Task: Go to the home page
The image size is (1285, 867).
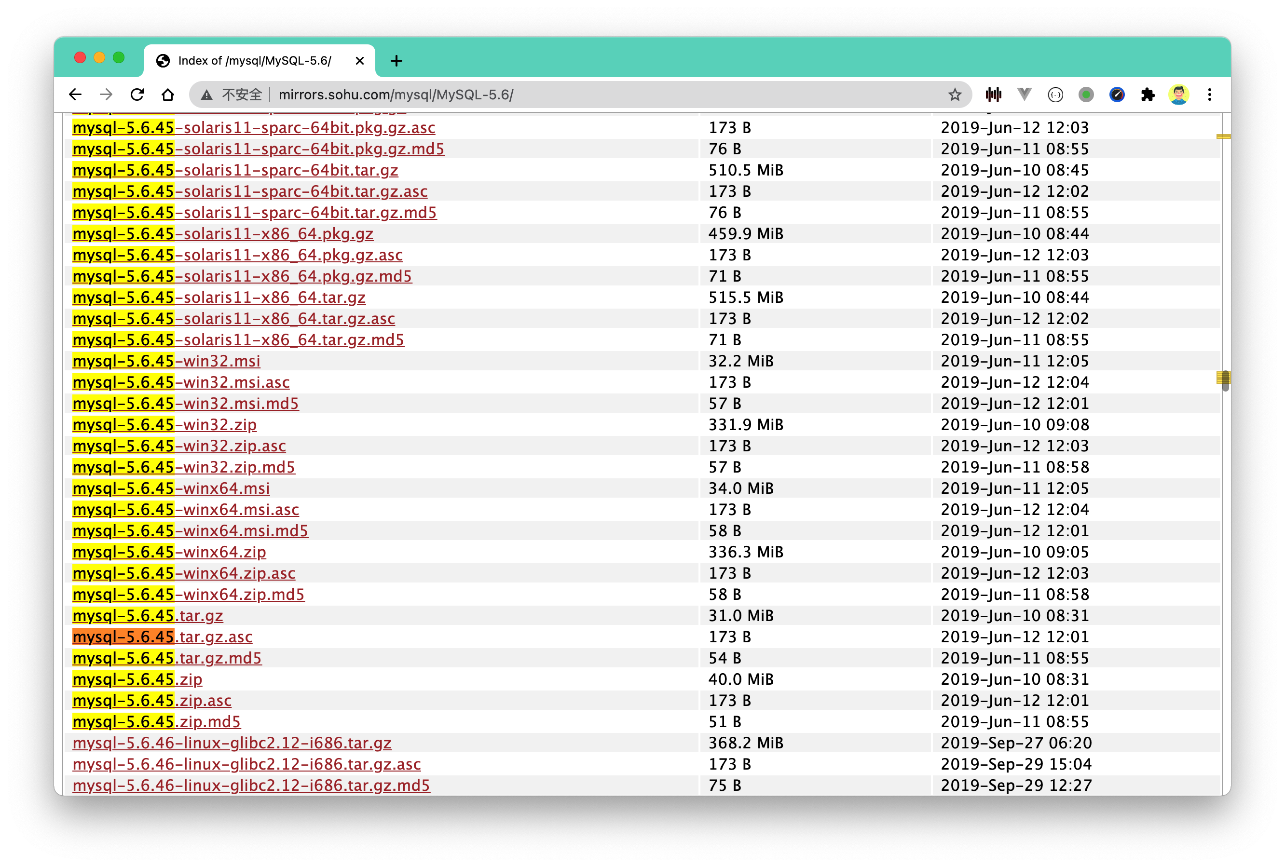Action: tap(168, 95)
